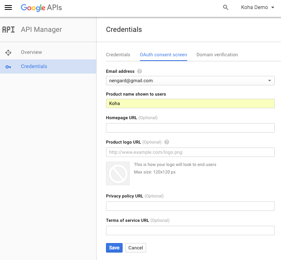Open the Koha Demo project dropdown
The height and width of the screenshot is (260, 281).
[x=257, y=7]
